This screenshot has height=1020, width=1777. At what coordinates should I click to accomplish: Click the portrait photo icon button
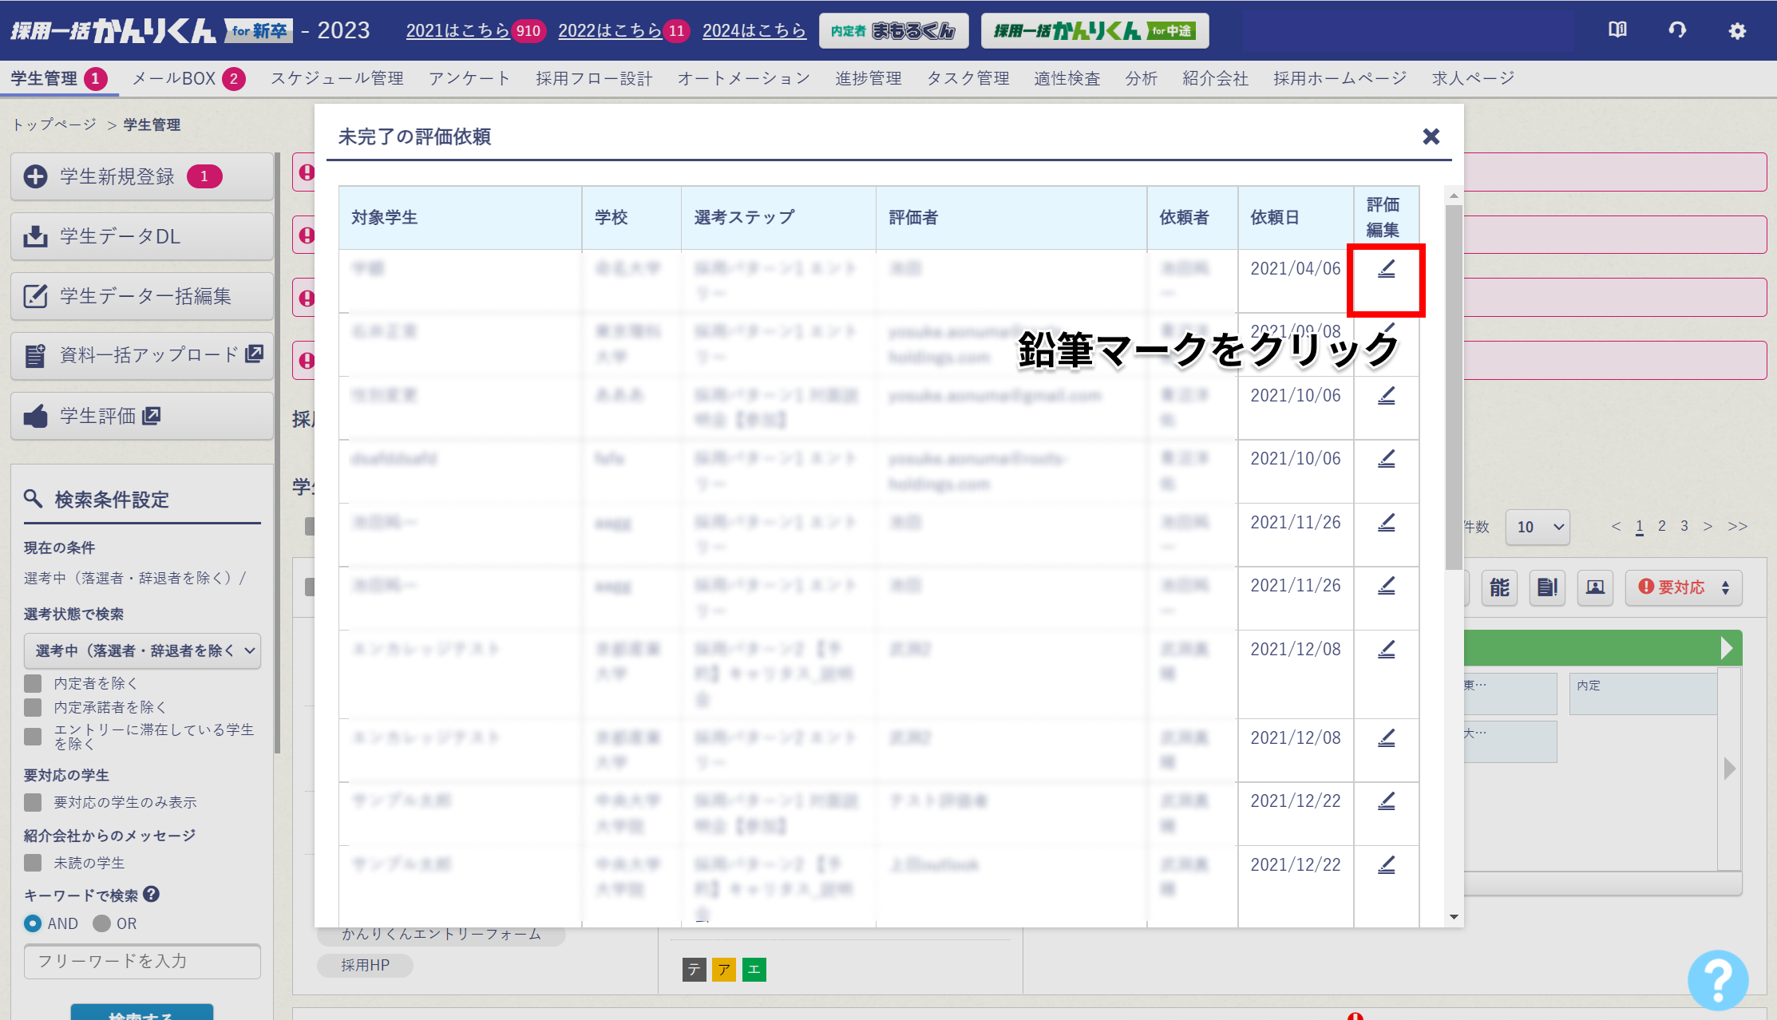point(1595,587)
